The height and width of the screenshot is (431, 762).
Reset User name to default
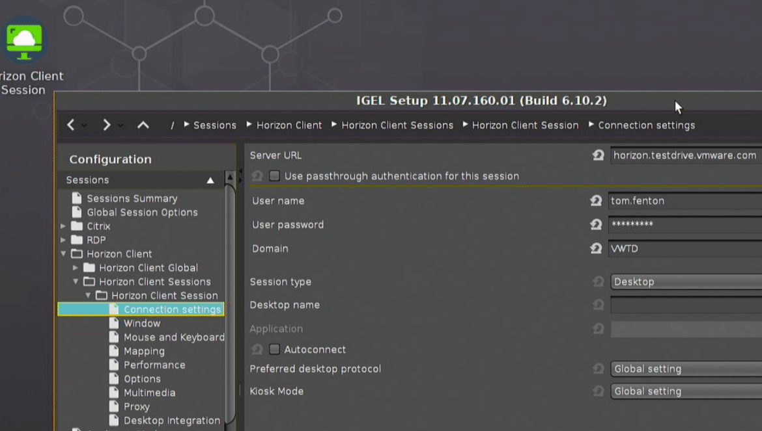596,201
